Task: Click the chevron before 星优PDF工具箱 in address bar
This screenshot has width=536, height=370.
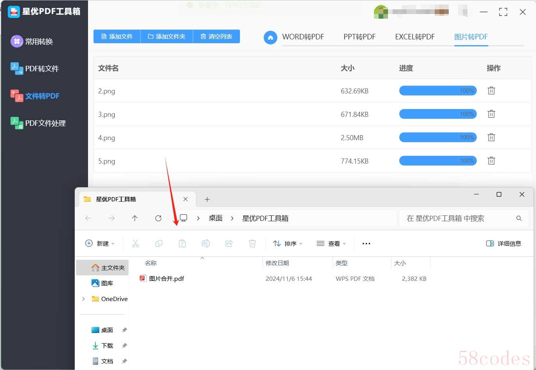Action: 232,218
